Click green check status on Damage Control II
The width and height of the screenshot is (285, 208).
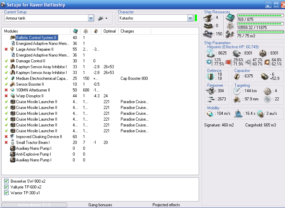(6, 61)
